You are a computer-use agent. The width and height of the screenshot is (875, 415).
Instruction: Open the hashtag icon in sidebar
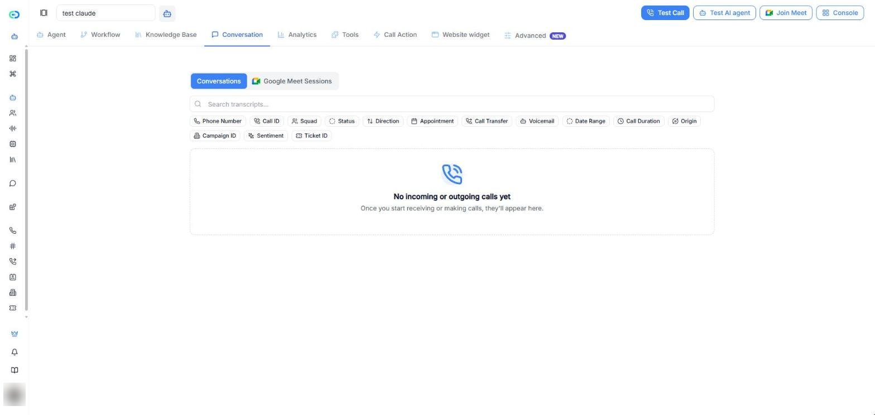(x=13, y=246)
